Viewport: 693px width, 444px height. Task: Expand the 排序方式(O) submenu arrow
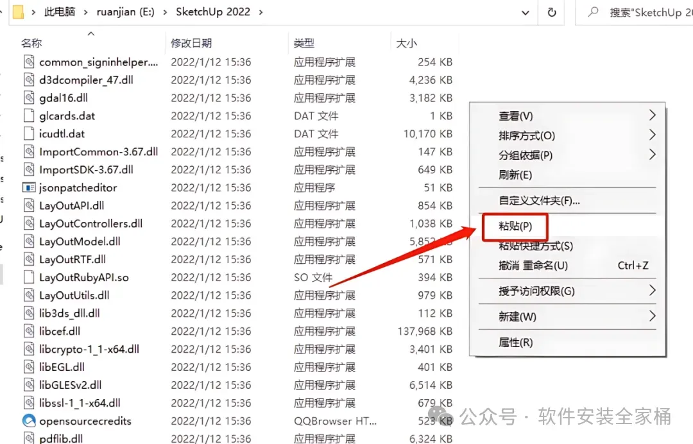[653, 135]
